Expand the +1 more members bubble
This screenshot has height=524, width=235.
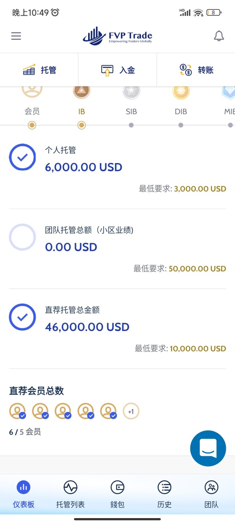click(131, 412)
